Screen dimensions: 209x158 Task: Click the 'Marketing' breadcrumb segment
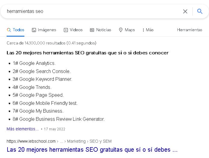[x=76, y=141]
